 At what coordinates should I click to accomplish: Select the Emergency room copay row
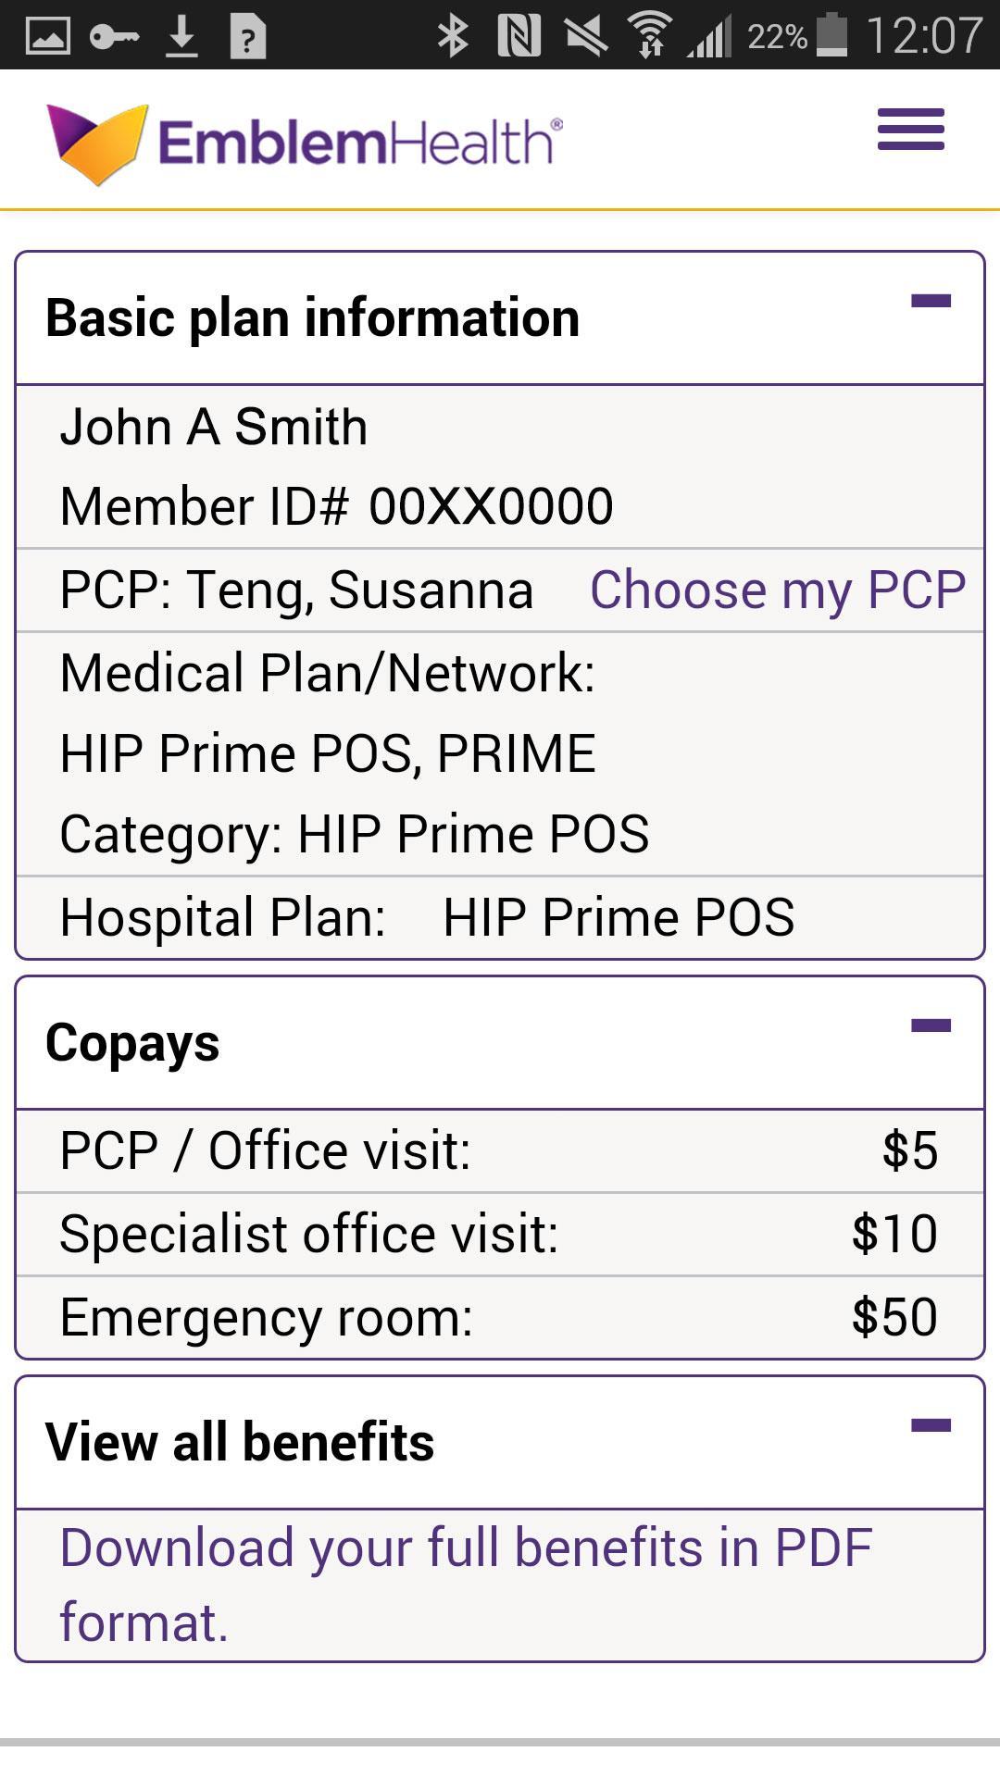(x=500, y=1317)
